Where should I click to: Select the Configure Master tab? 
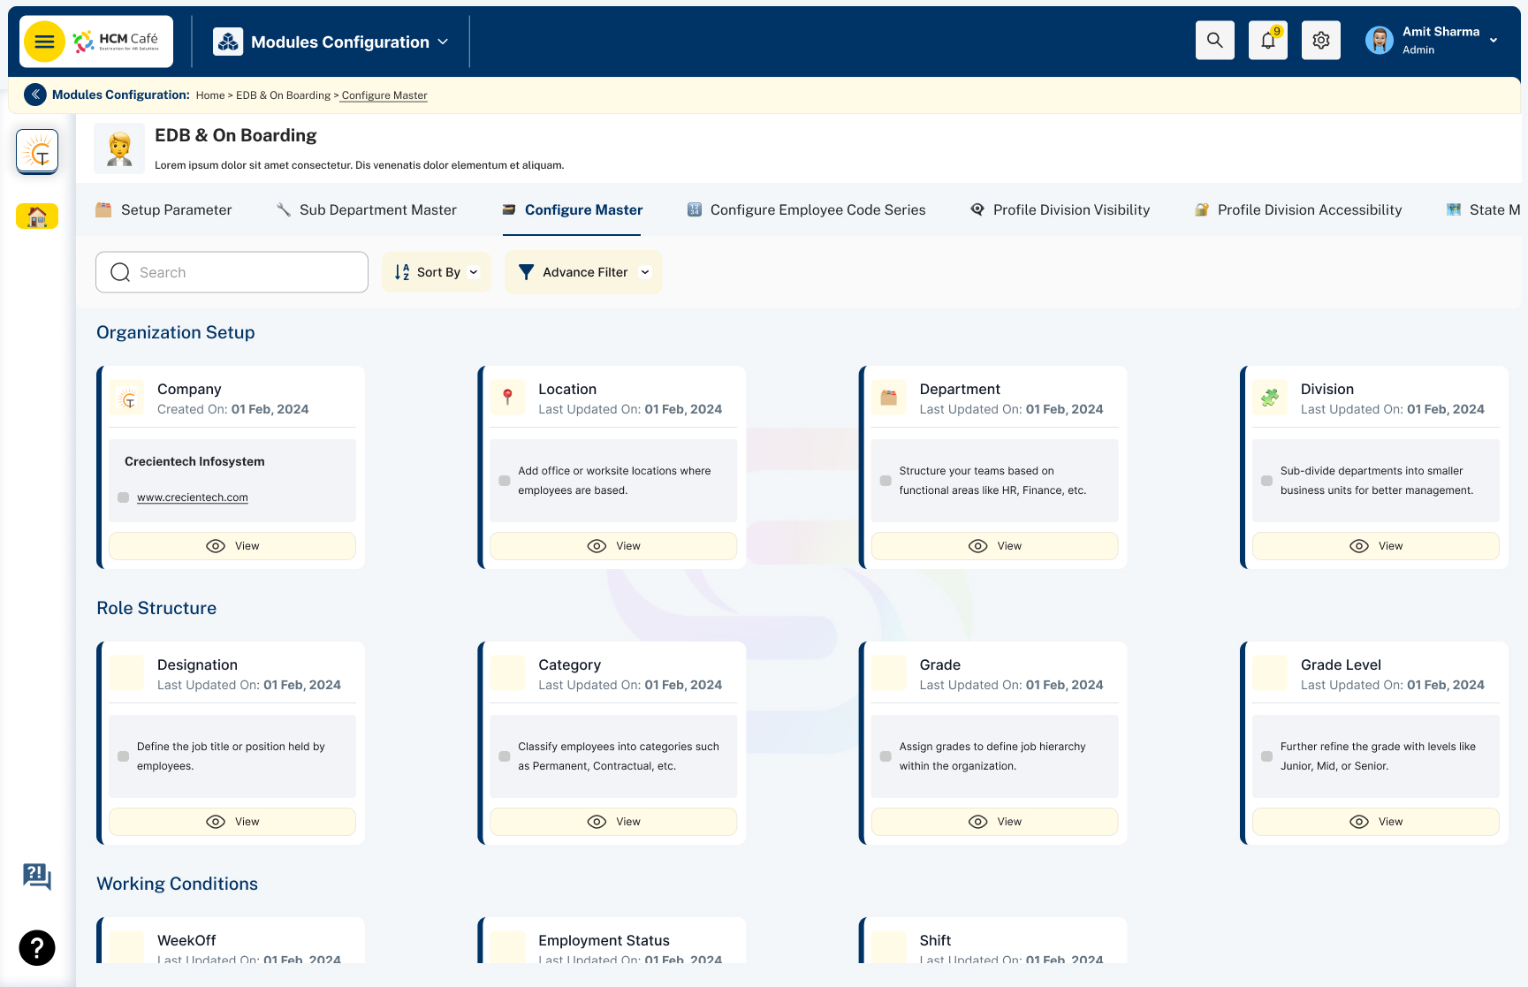point(573,209)
